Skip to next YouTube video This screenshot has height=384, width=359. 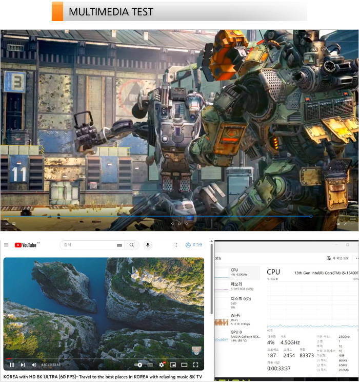coord(23,365)
